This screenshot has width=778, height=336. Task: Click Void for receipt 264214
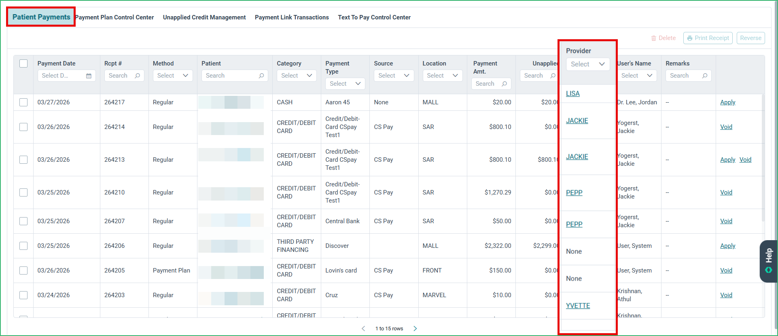(x=726, y=127)
